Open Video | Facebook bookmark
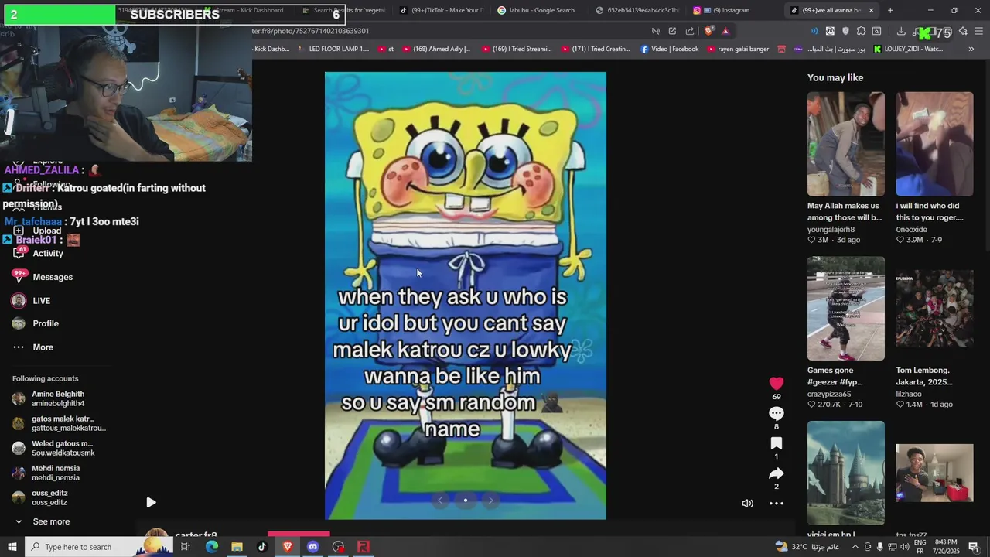Viewport: 990px width, 557px height. coord(669,49)
